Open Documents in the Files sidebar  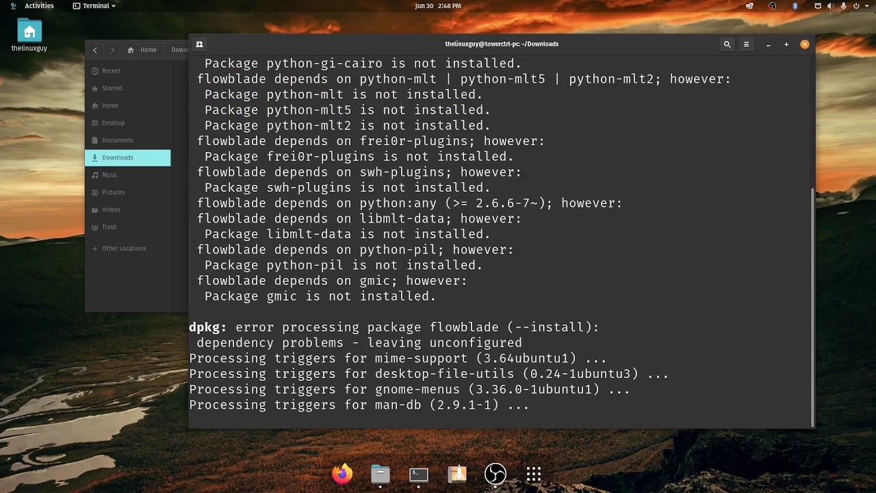click(127, 140)
